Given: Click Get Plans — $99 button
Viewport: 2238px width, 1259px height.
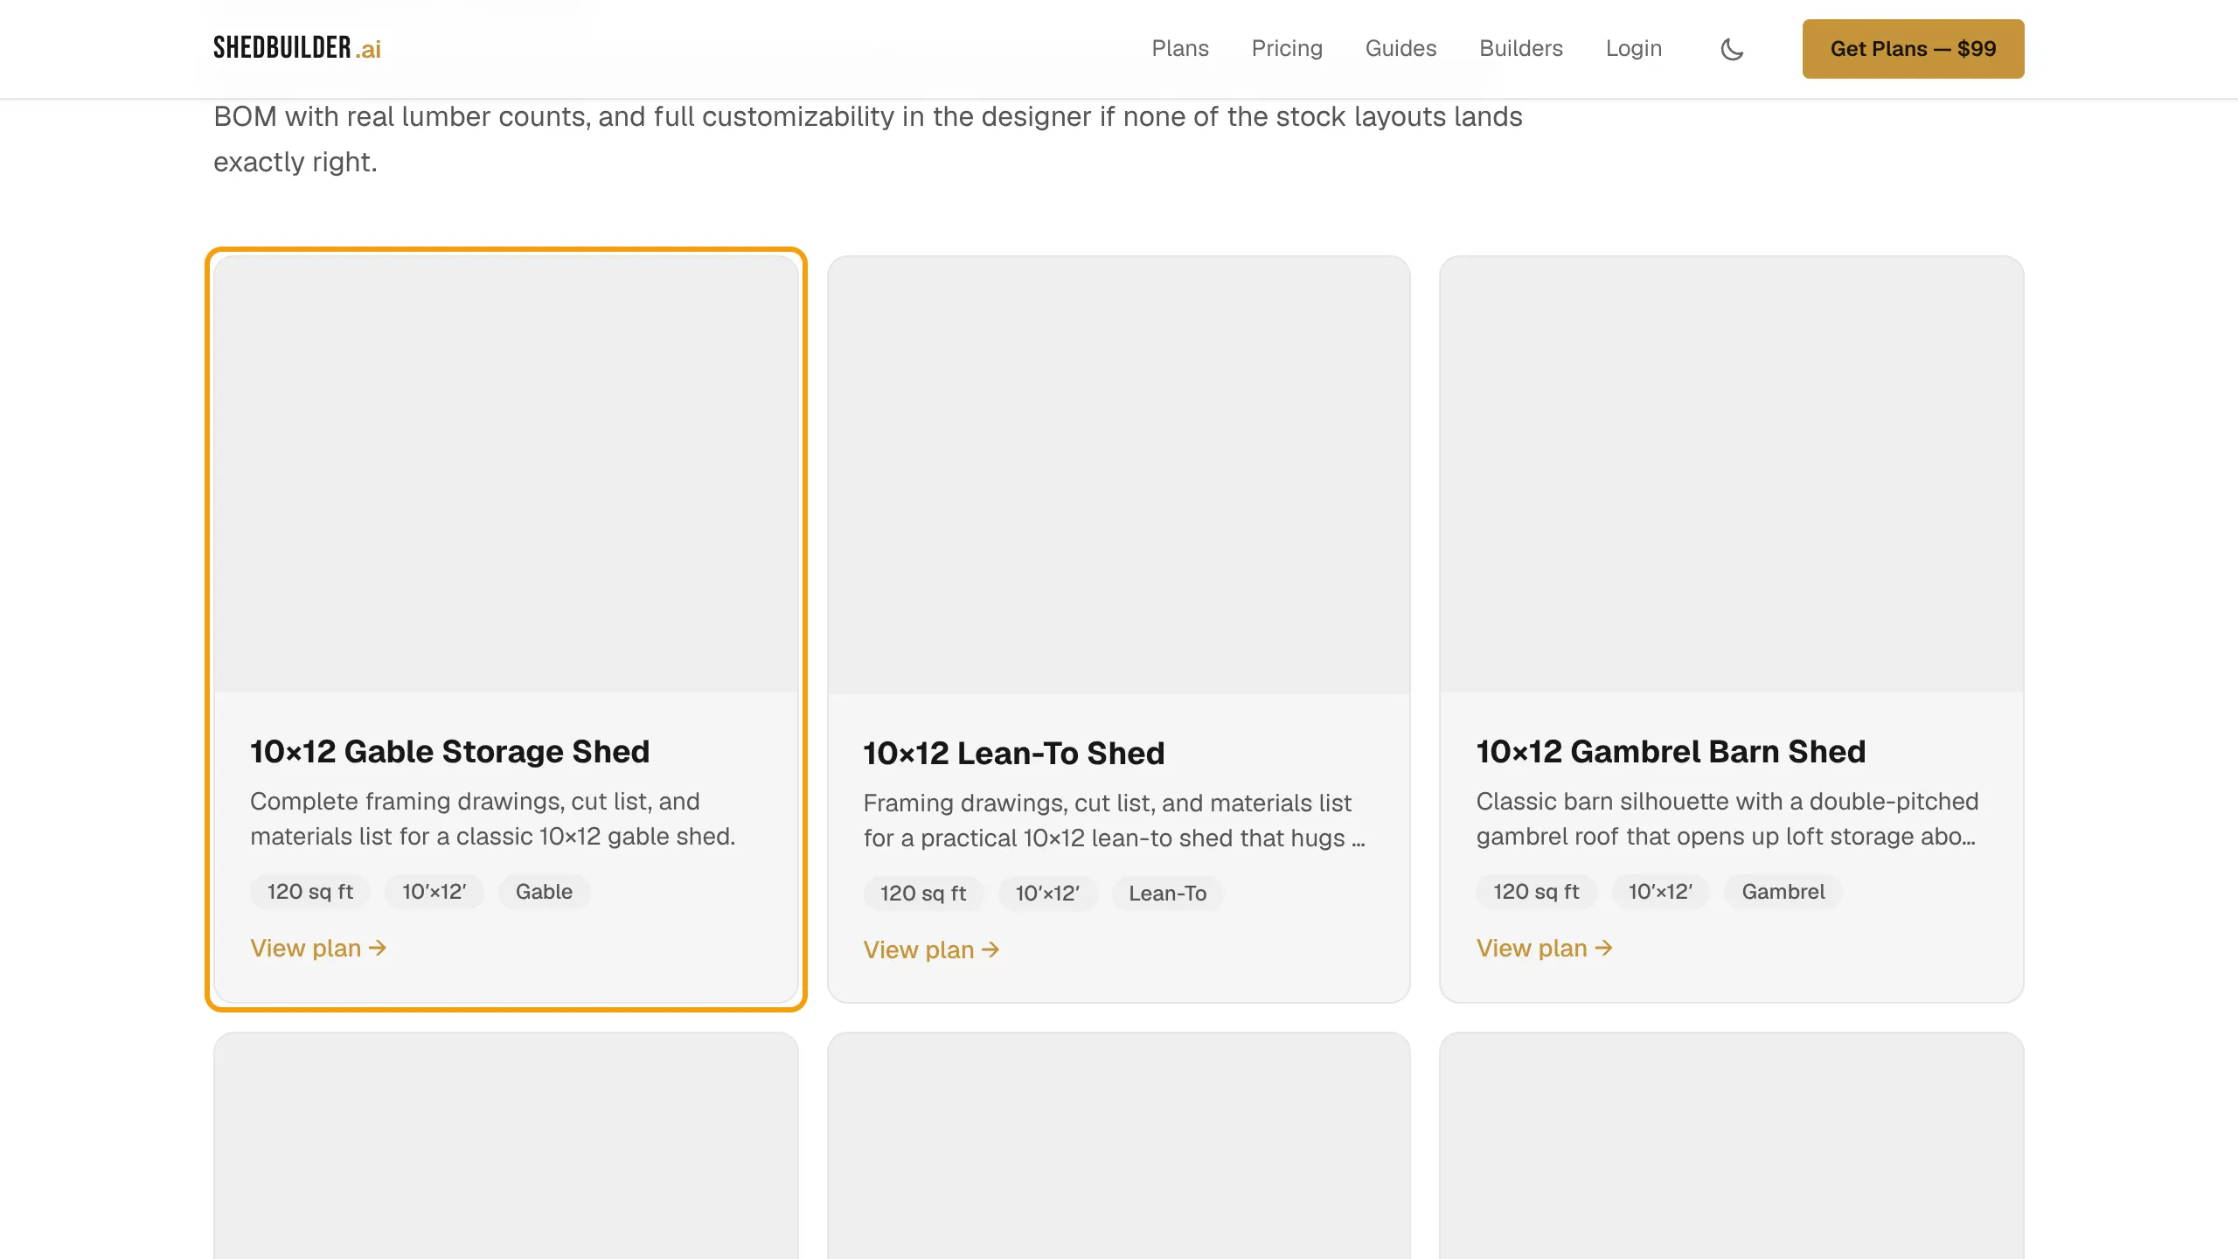Looking at the screenshot, I should 1913,49.
